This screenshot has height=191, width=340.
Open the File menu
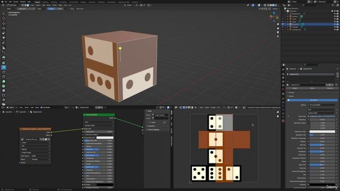6,2
